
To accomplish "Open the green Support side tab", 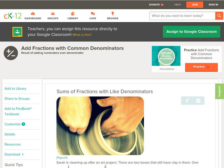I will pyautogui.click(x=219, y=91).
